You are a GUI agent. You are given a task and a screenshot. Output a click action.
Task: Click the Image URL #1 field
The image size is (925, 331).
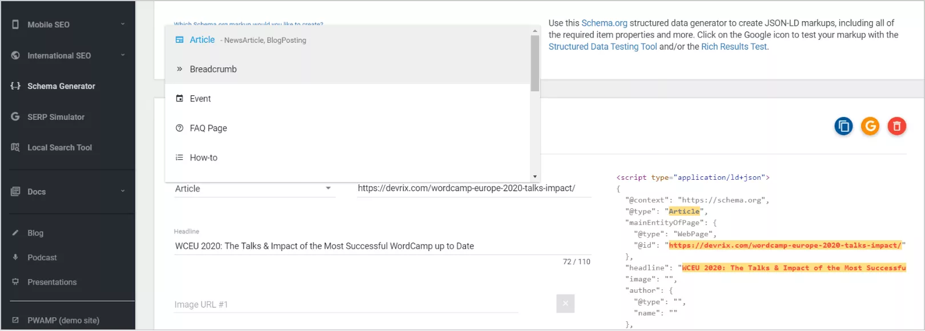point(346,305)
